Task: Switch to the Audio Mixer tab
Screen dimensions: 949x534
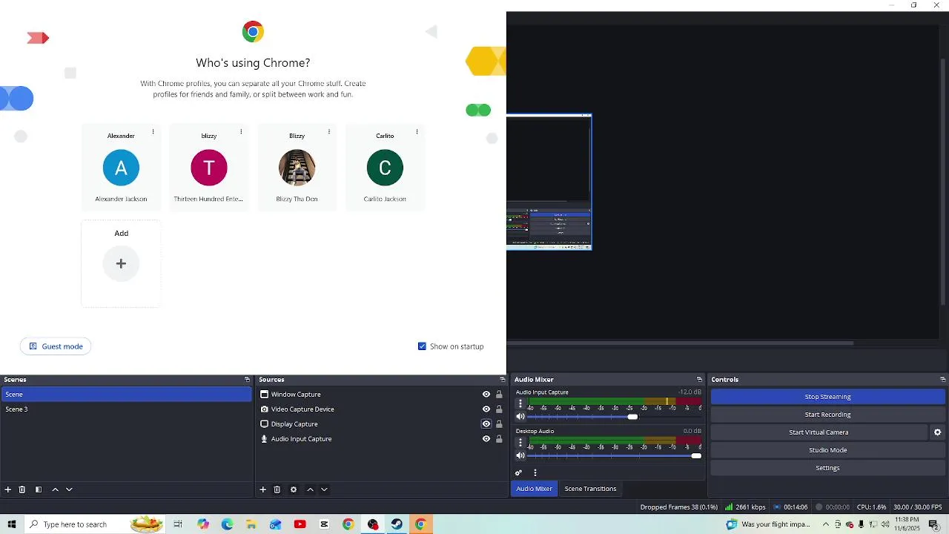Action: pyautogui.click(x=534, y=489)
